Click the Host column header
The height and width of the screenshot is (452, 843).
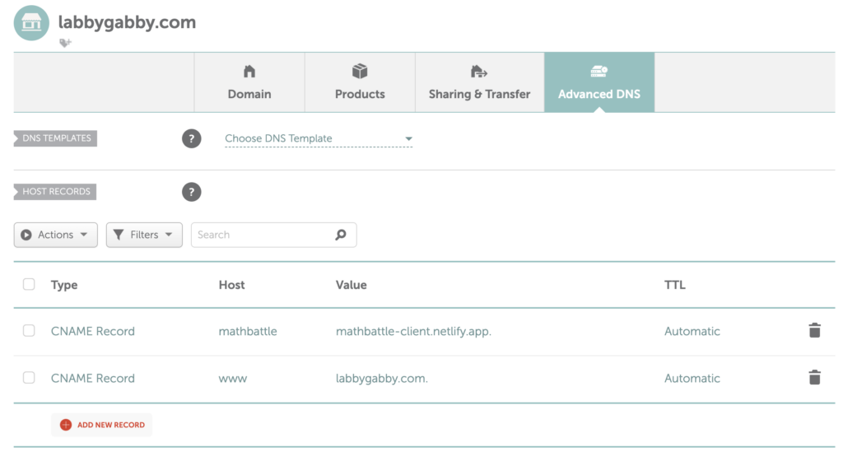[231, 285]
